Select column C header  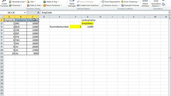pyautogui.click(x=33, y=17)
